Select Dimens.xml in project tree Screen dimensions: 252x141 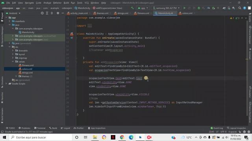[28, 65]
